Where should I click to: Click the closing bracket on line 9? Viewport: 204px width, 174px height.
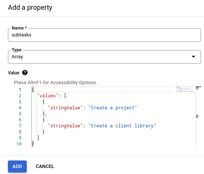point(38,138)
